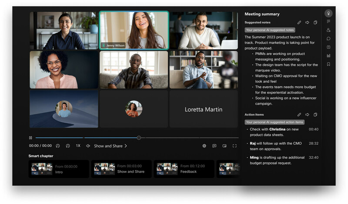Click the playback progress slider handle
348x204 pixels.
coord(139,138)
